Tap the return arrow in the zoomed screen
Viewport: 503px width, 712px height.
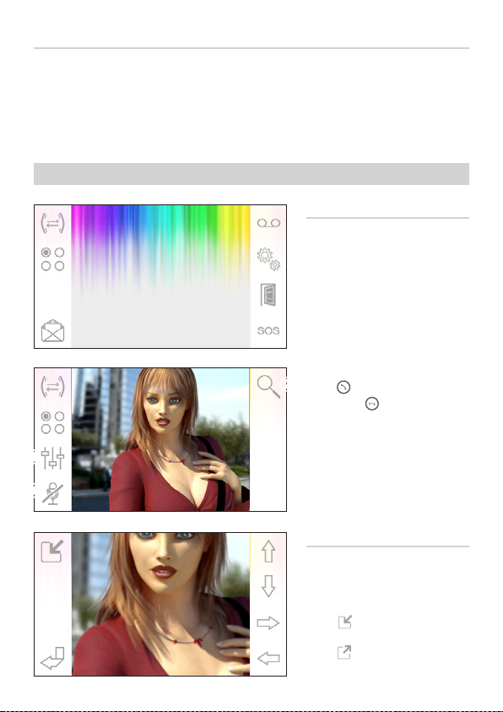tap(52, 658)
